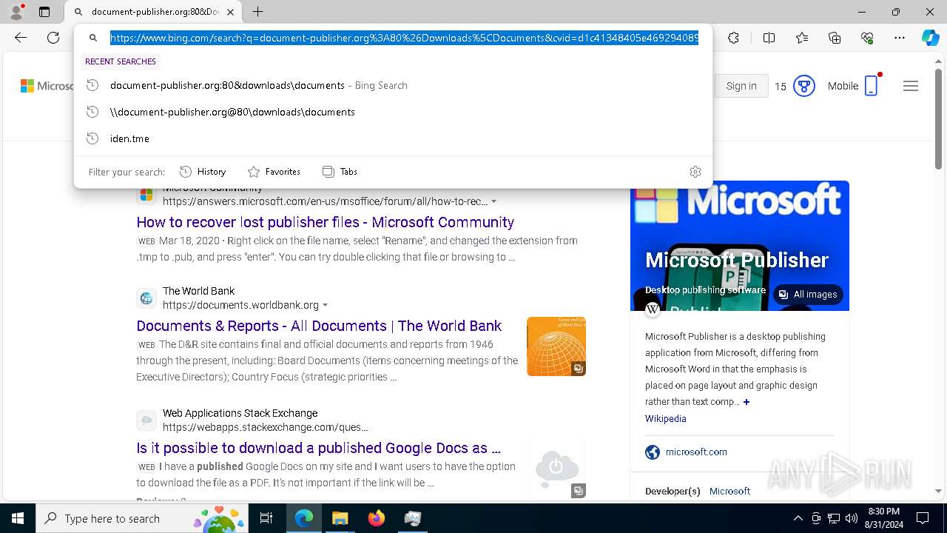
Task: Filter search by History
Action: coord(203,172)
